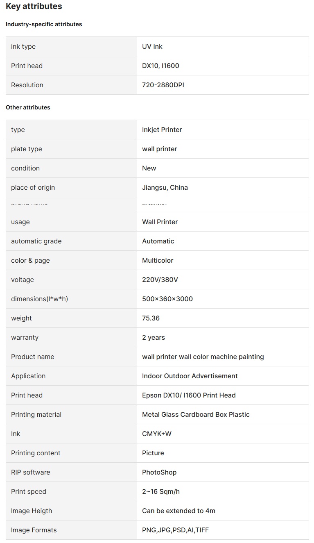Click the "Inkjet Printer" type value
Screen dimensions: 314x543
click(162, 130)
